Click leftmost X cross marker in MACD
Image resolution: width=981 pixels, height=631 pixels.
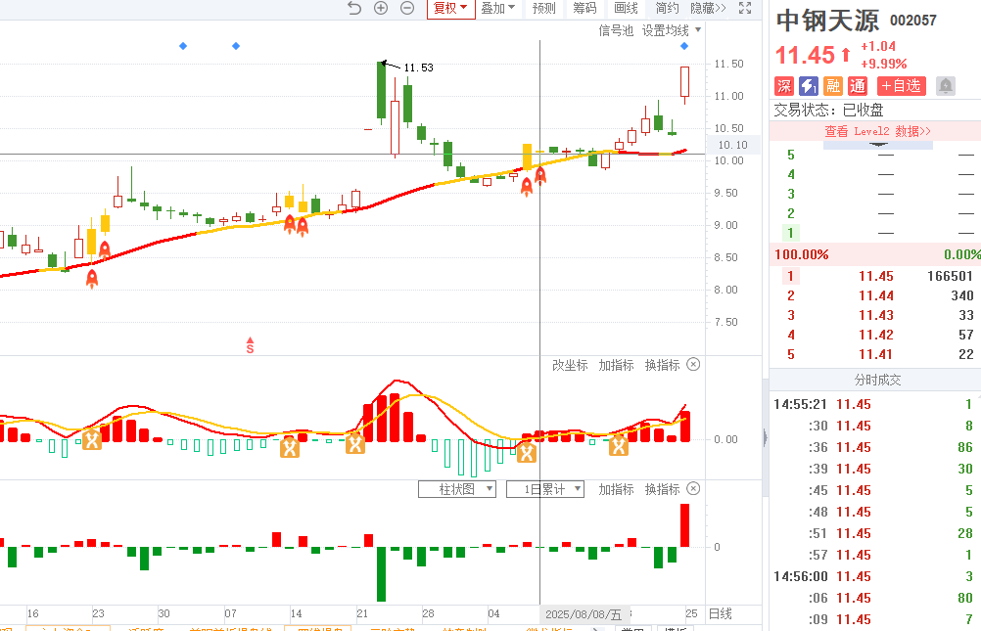click(x=92, y=440)
